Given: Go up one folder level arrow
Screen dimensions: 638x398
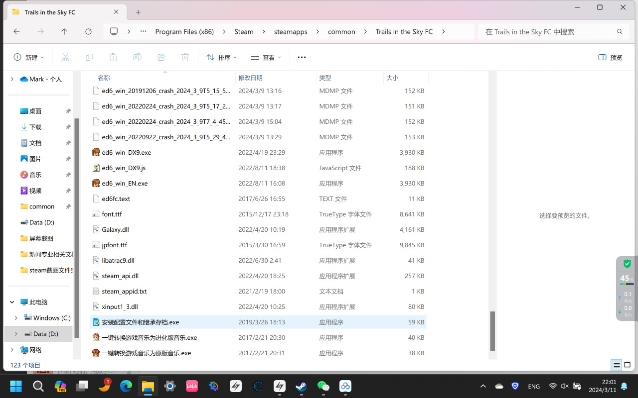Looking at the screenshot, I should coord(64,31).
